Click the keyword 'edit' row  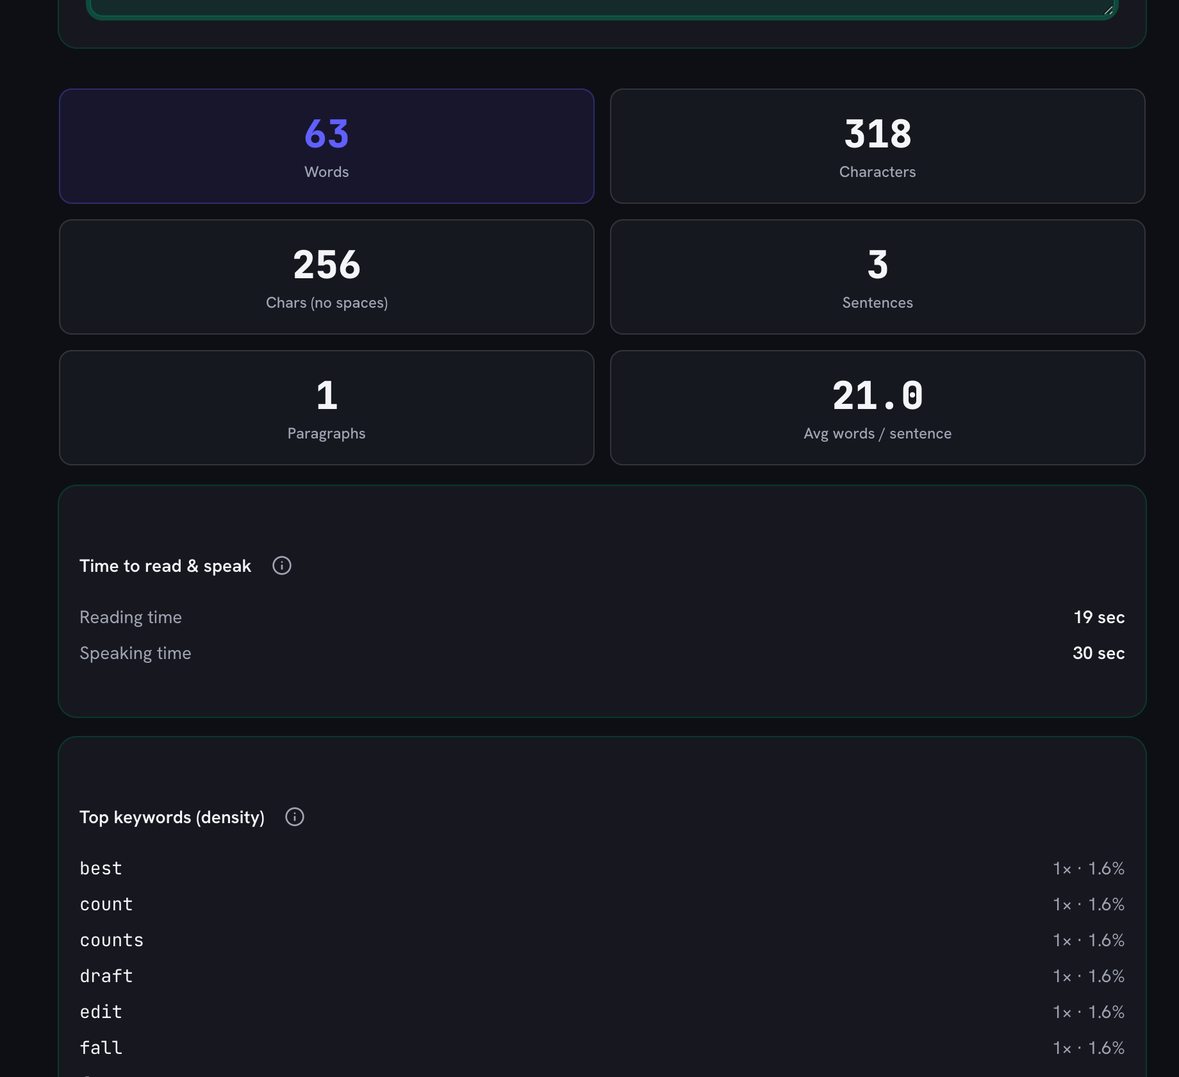pyautogui.click(x=602, y=1012)
